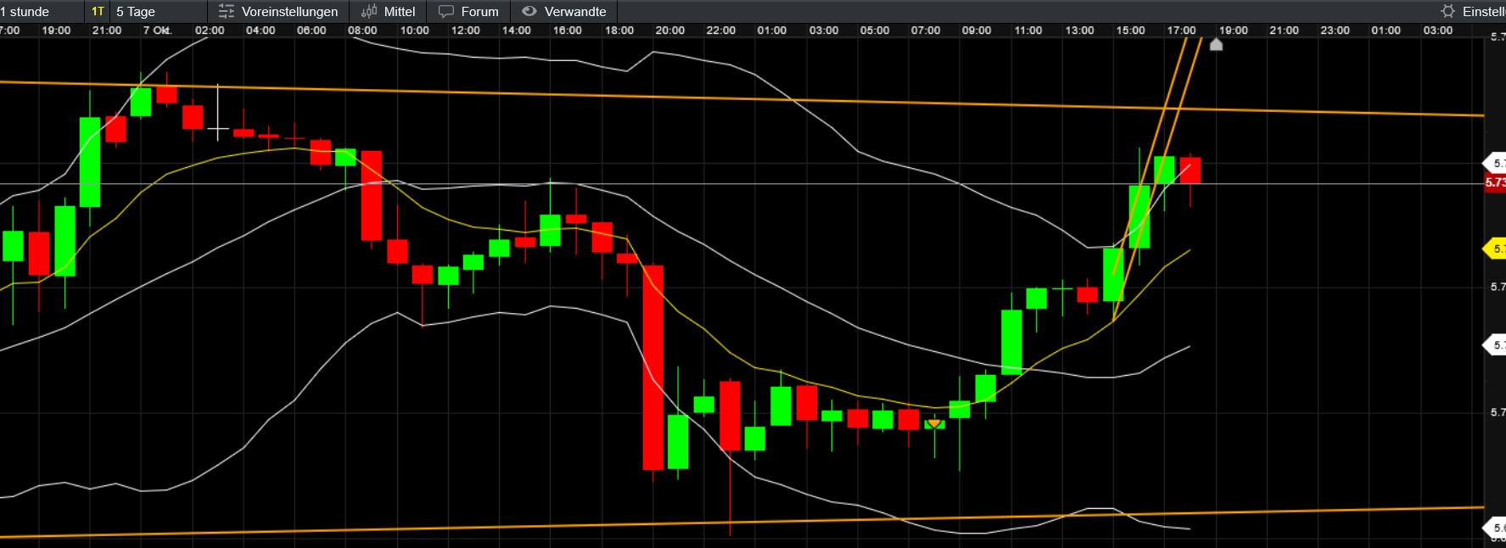Select the 1T time range
1506x548 pixels.
tap(98, 12)
